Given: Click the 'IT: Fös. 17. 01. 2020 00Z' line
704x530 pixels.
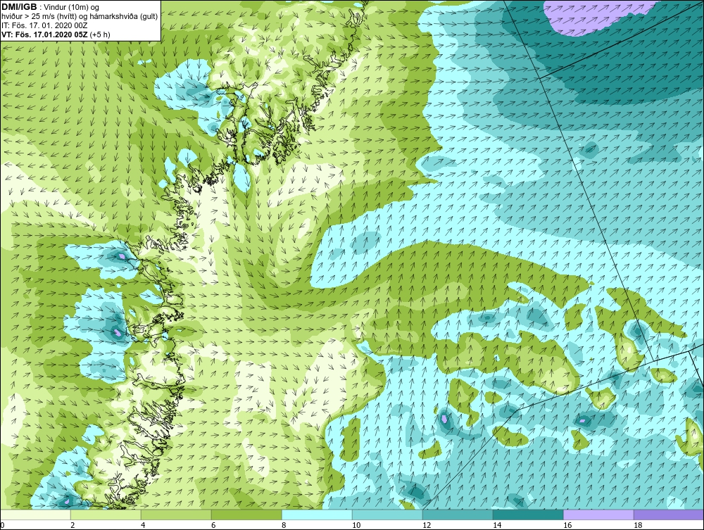Looking at the screenshot, I should (44, 25).
